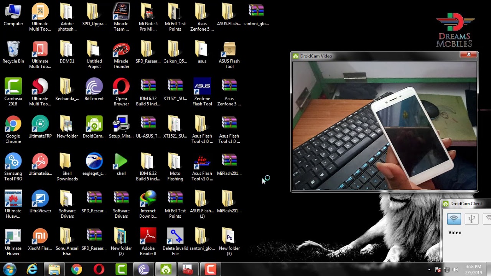Open the Recycle Bin
This screenshot has height=276, width=491.
[x=13, y=53]
